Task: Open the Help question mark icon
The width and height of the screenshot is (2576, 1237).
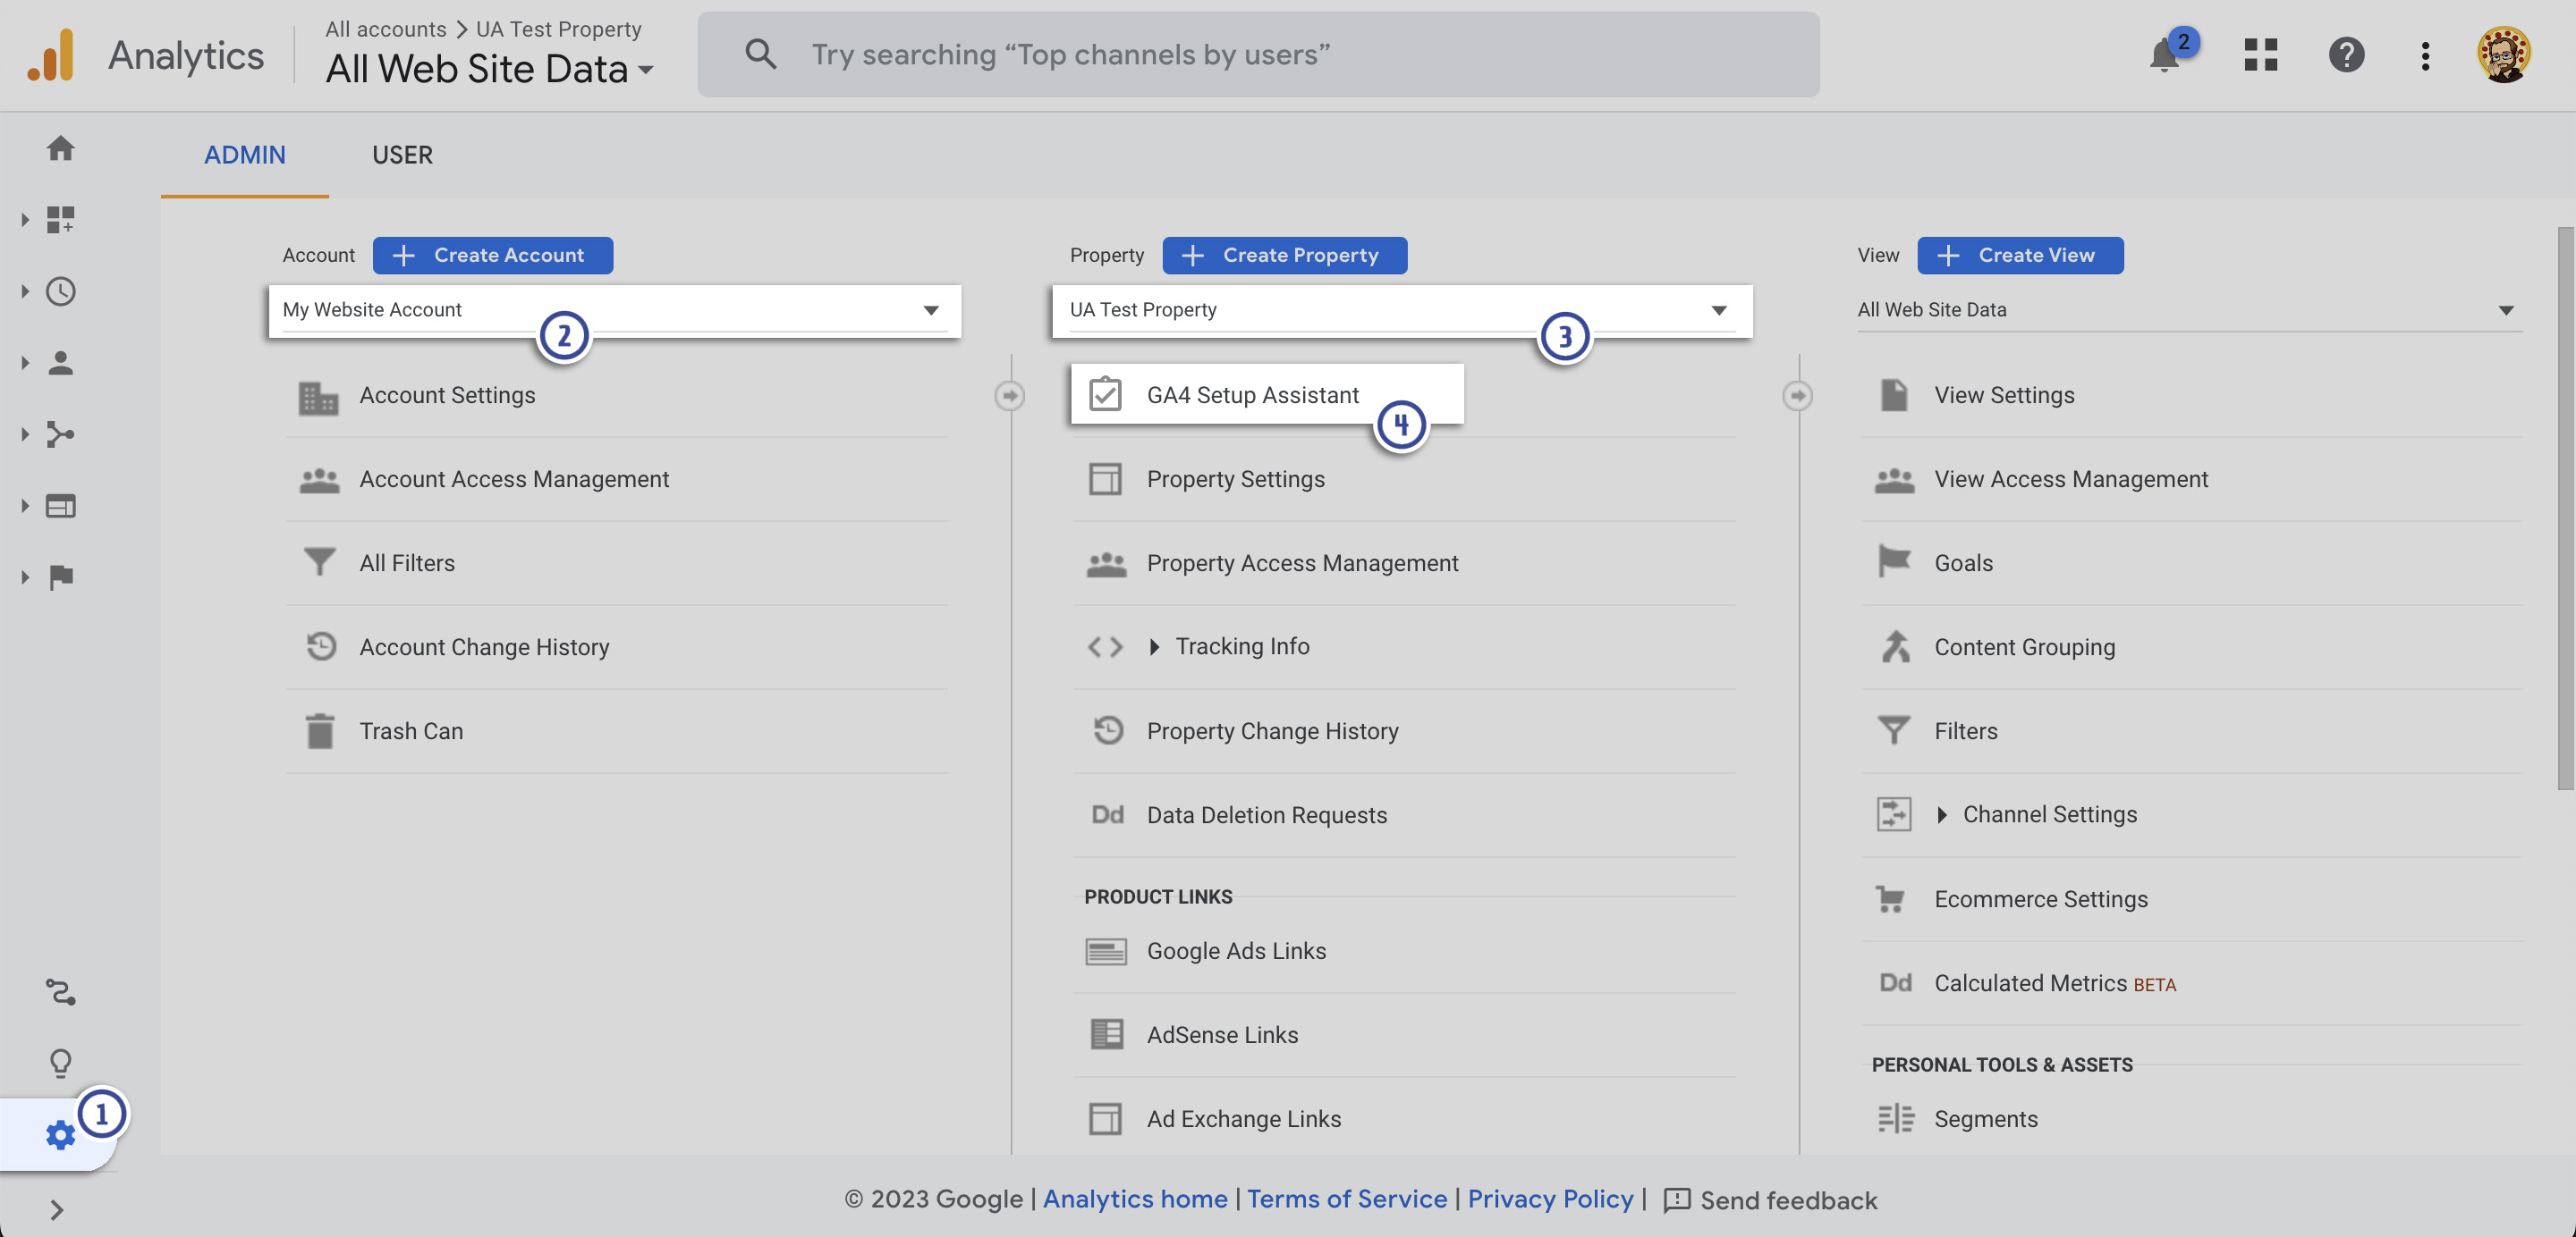Action: pyautogui.click(x=2346, y=55)
